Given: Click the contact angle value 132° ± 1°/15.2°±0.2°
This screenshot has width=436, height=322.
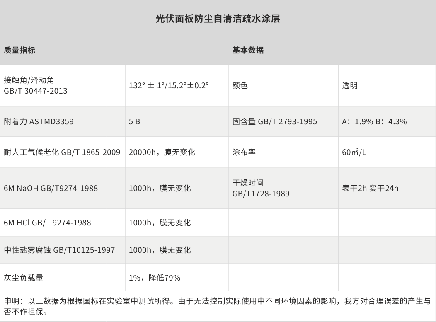Looking at the screenshot, I should coord(169,86).
